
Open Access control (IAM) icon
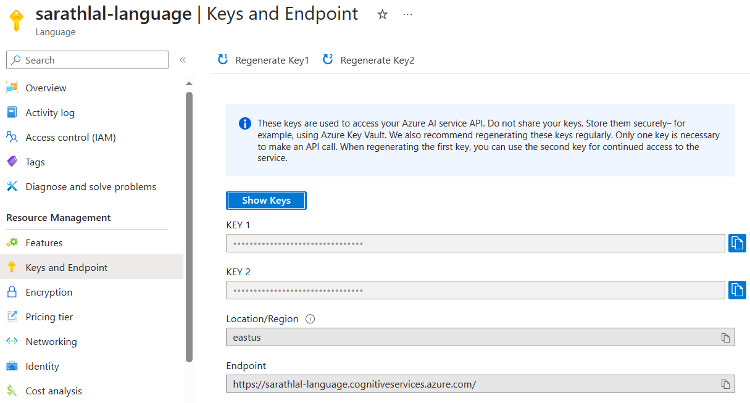[14, 137]
